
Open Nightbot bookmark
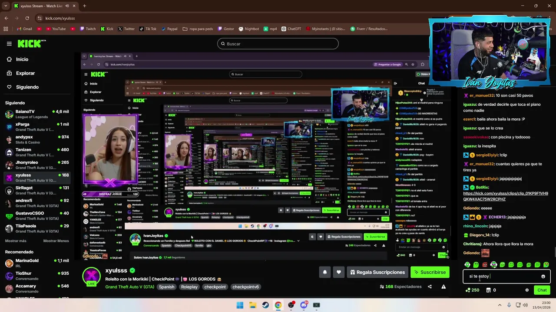(x=248, y=29)
